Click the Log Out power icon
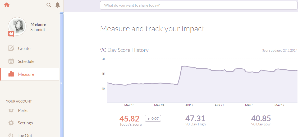 (x=11, y=135)
